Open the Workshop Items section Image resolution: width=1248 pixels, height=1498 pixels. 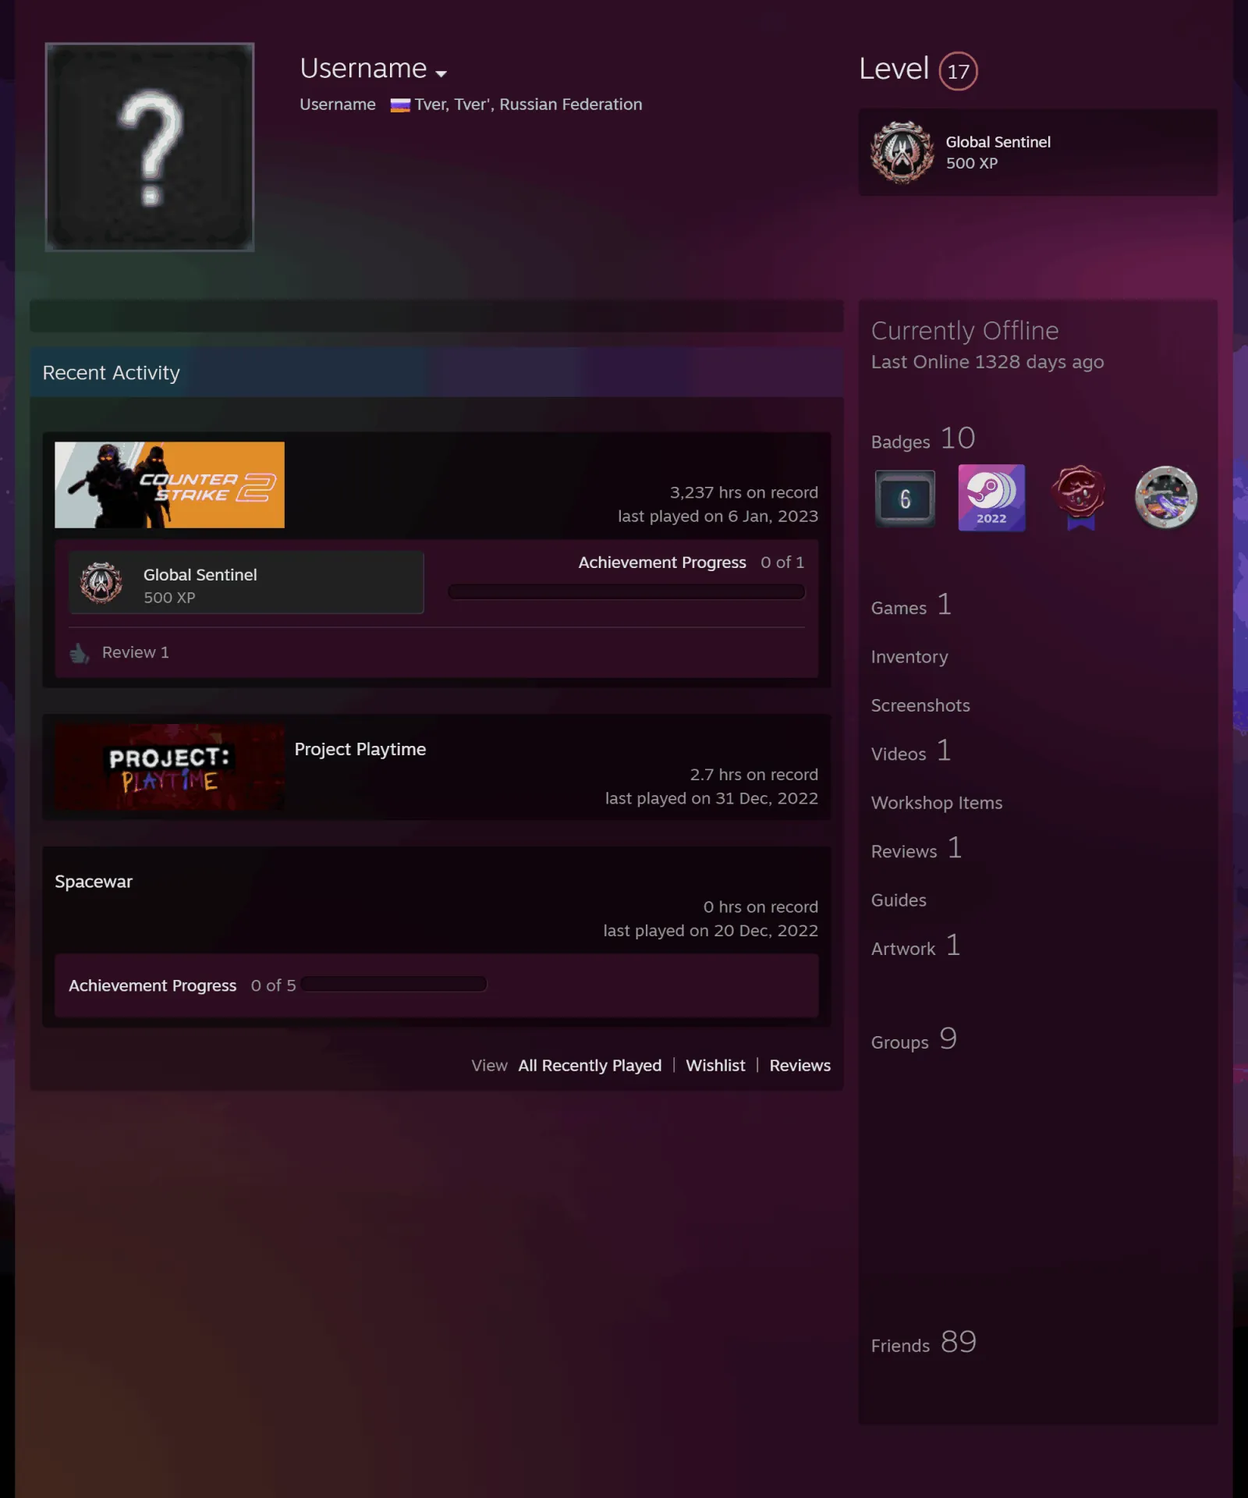coord(937,803)
